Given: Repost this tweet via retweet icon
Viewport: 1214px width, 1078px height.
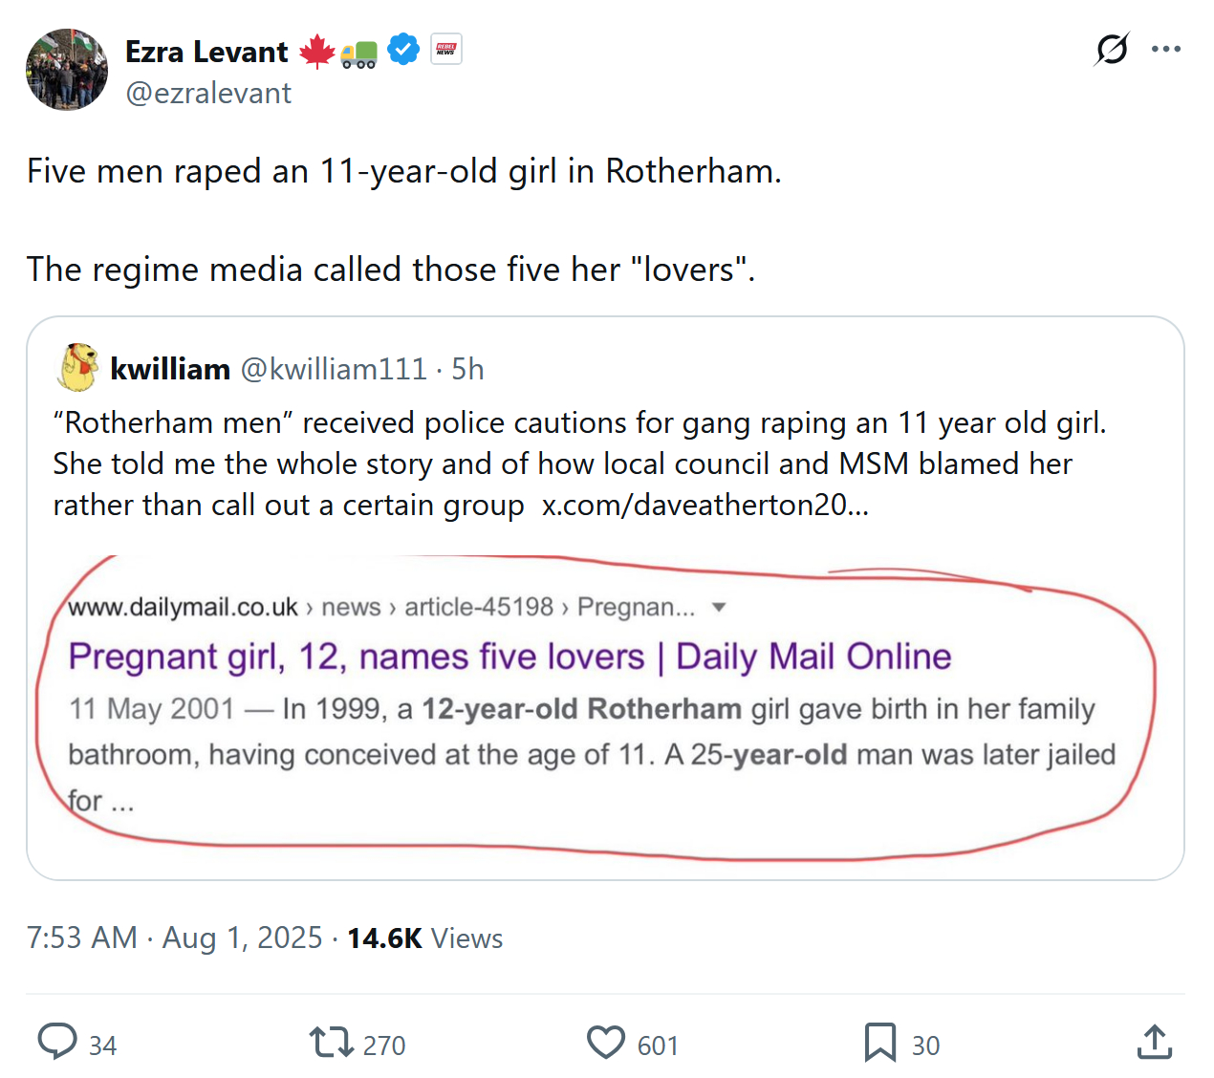Looking at the screenshot, I should click(332, 1042).
